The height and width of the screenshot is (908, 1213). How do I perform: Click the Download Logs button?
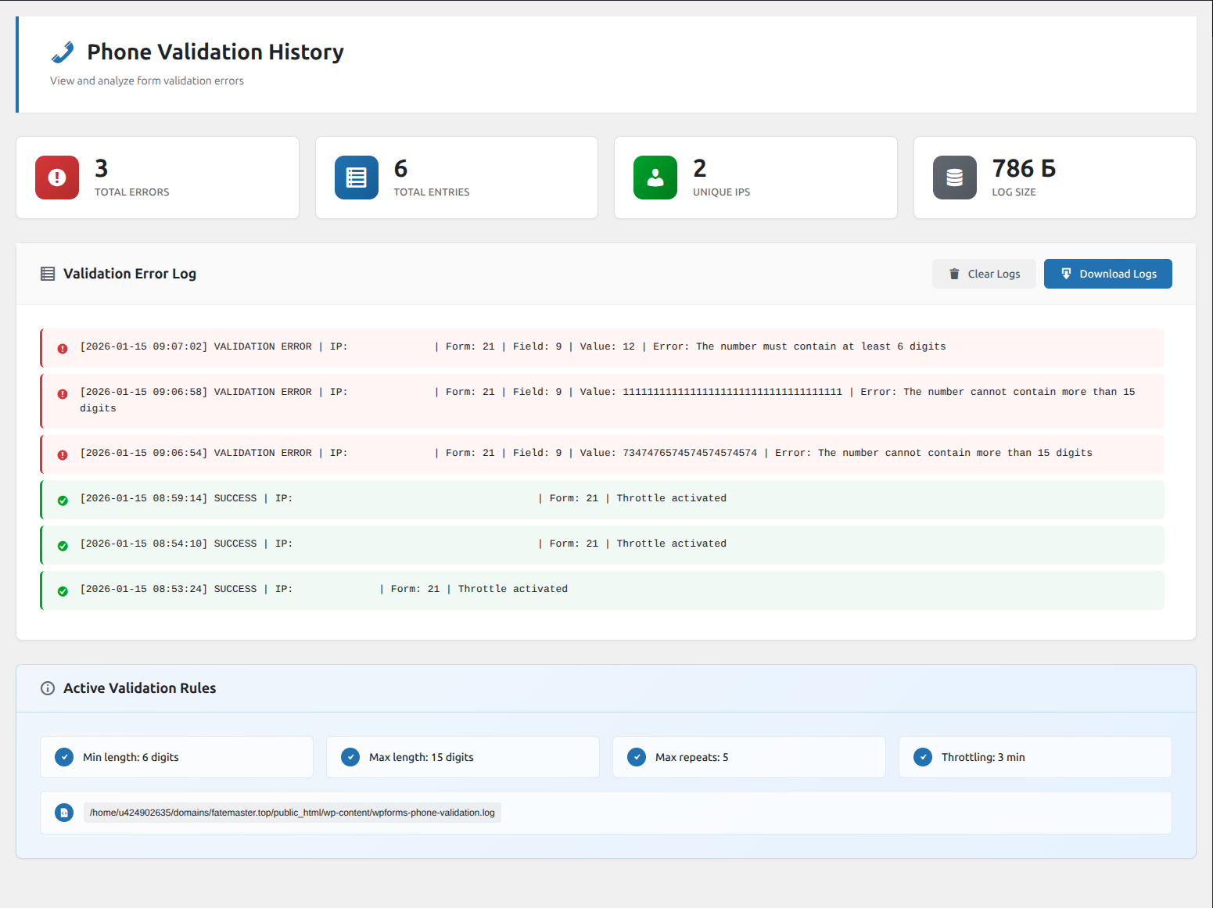(x=1108, y=274)
